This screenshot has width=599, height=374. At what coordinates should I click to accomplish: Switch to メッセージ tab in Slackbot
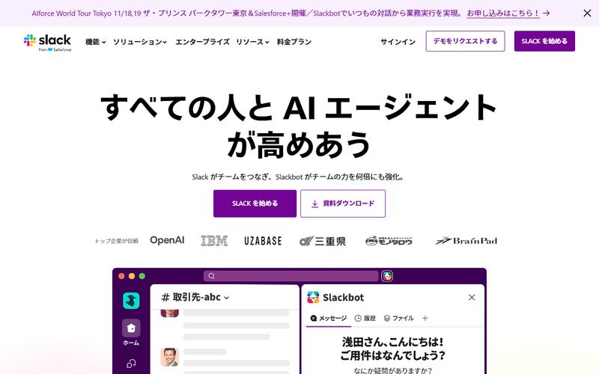pyautogui.click(x=329, y=319)
